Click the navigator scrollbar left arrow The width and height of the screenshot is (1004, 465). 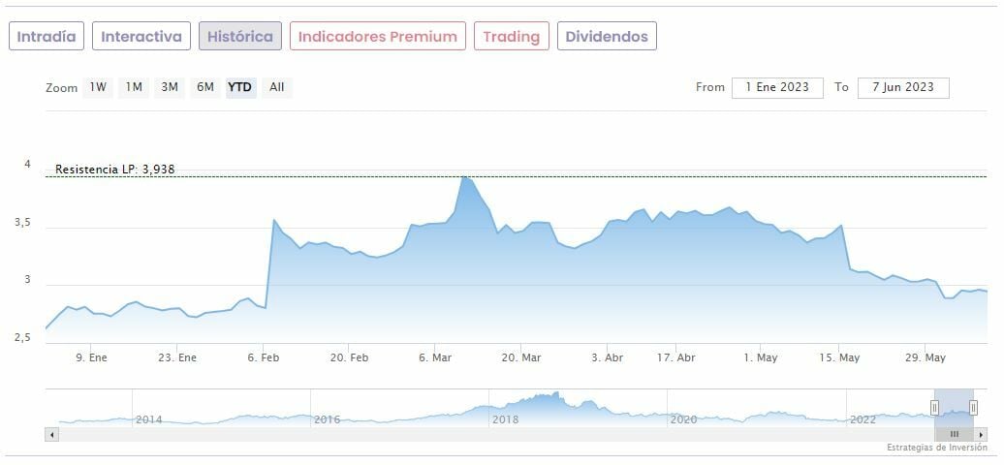(51, 435)
